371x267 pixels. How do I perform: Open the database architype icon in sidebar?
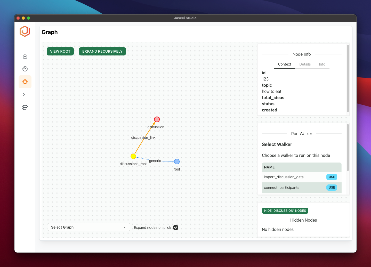(25, 108)
